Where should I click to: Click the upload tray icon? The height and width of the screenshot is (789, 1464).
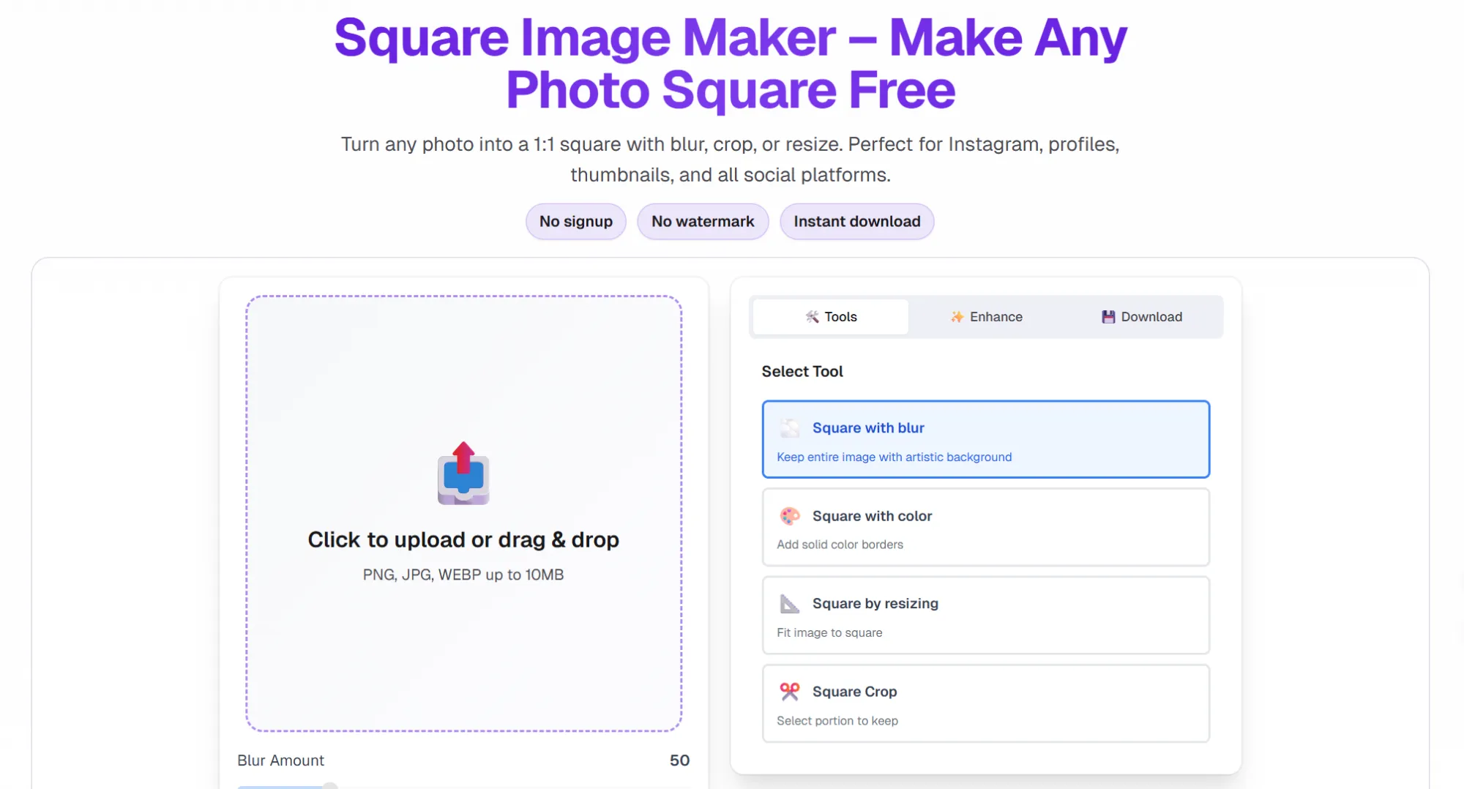[x=463, y=474]
